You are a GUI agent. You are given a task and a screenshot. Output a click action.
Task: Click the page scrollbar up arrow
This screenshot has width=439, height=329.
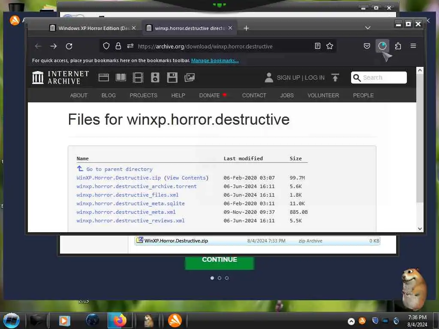tap(420, 70)
